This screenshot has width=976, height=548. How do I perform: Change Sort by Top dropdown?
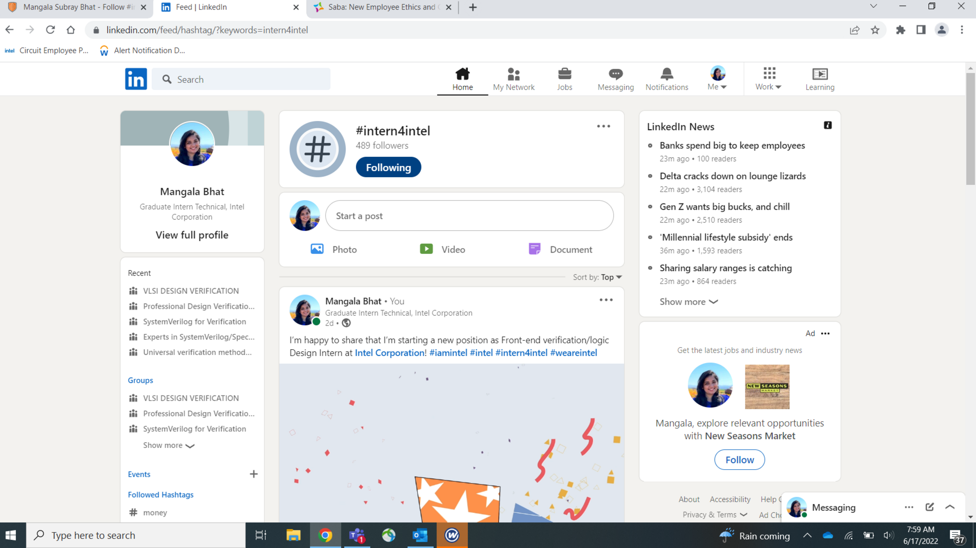pyautogui.click(x=610, y=277)
